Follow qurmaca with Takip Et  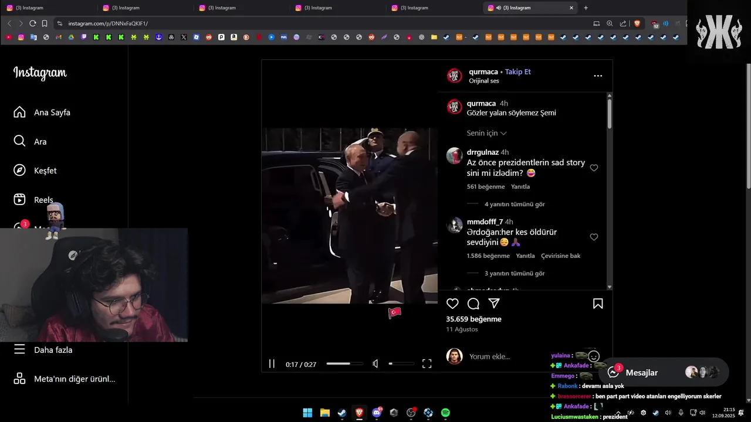click(518, 72)
